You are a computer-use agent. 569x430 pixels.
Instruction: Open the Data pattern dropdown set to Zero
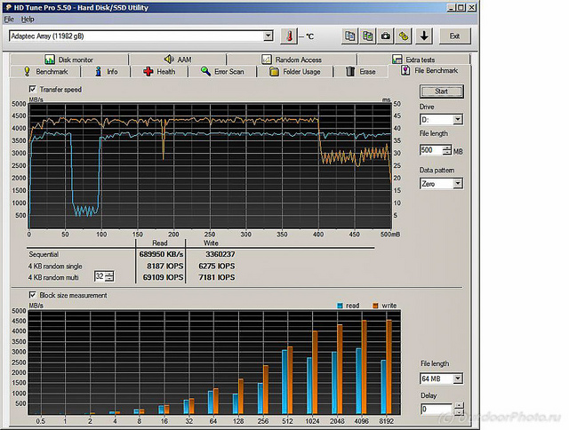click(458, 183)
